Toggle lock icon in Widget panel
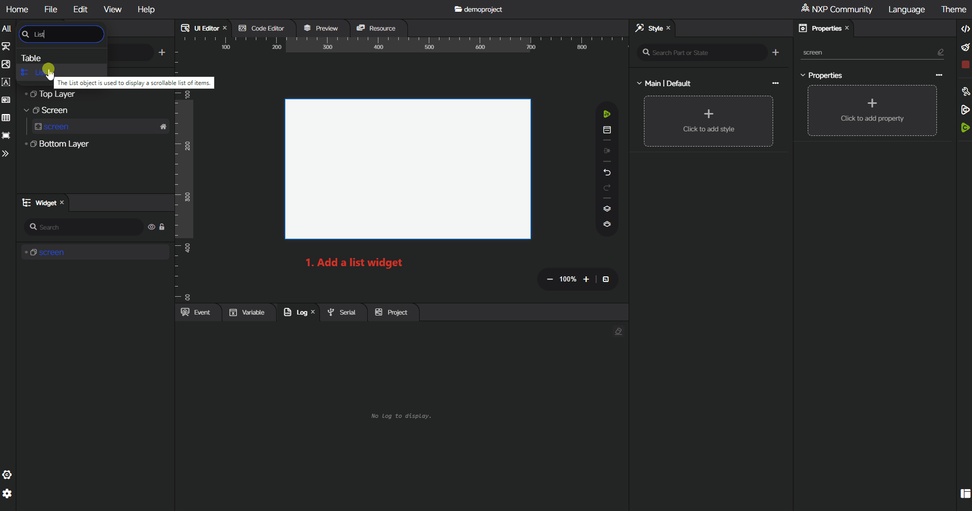This screenshot has width=972, height=511. (162, 227)
